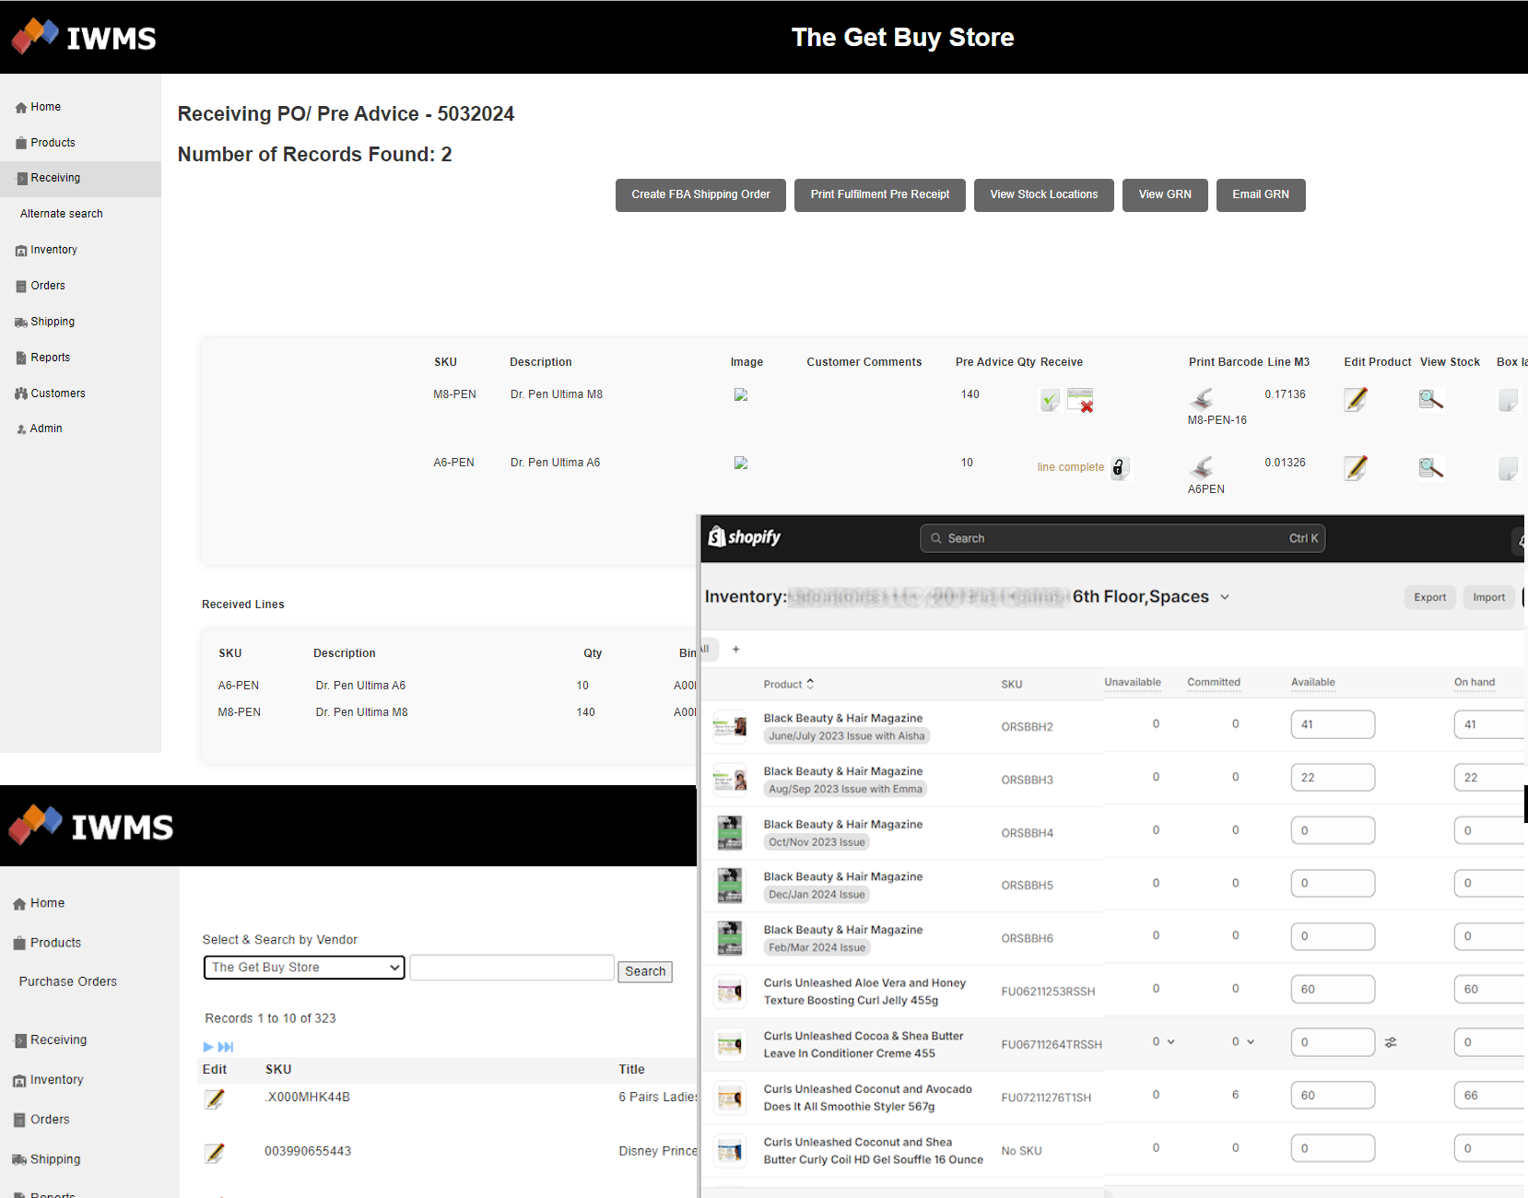Screen dimensions: 1528x1198
Task: Click the edit pencil for SKU 003990655443
Action: pos(214,1153)
